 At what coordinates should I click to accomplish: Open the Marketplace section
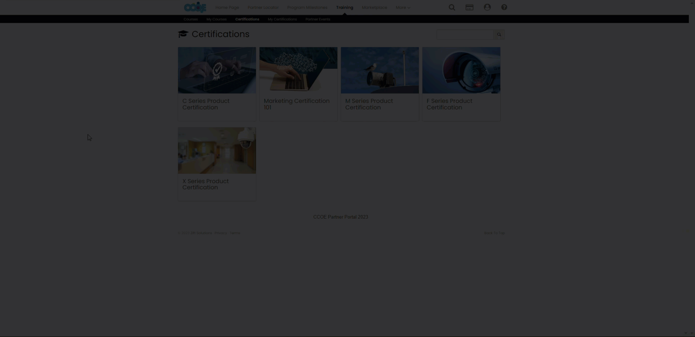374,7
